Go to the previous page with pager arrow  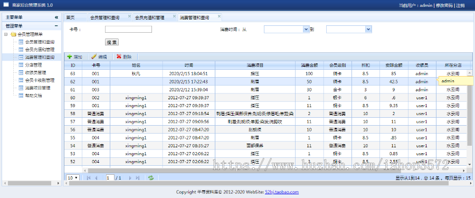point(96,178)
